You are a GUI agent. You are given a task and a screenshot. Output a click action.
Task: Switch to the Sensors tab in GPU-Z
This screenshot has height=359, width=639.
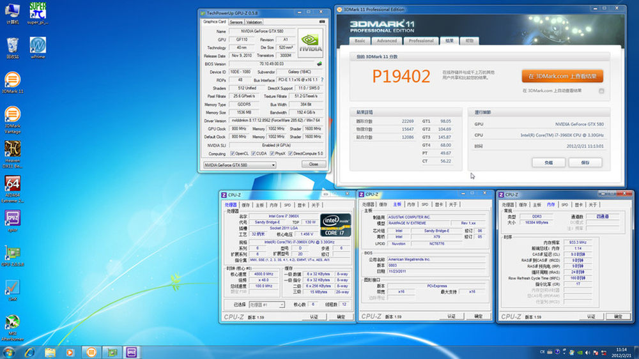(x=236, y=22)
